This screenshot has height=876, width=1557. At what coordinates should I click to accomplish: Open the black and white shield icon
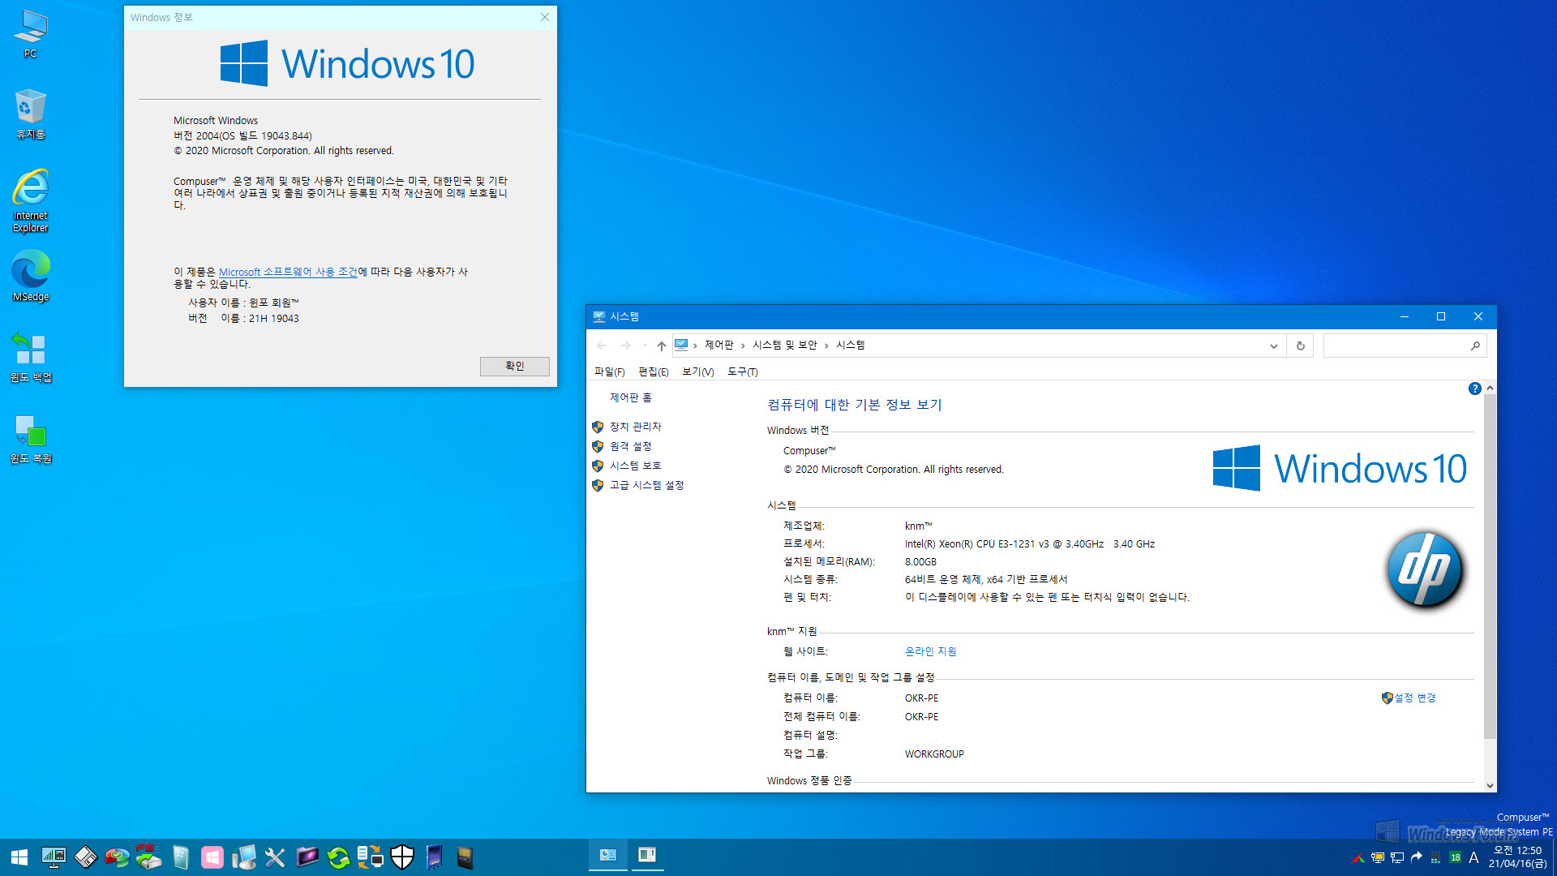402,857
